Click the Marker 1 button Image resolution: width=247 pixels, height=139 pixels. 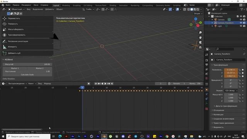click(15, 68)
